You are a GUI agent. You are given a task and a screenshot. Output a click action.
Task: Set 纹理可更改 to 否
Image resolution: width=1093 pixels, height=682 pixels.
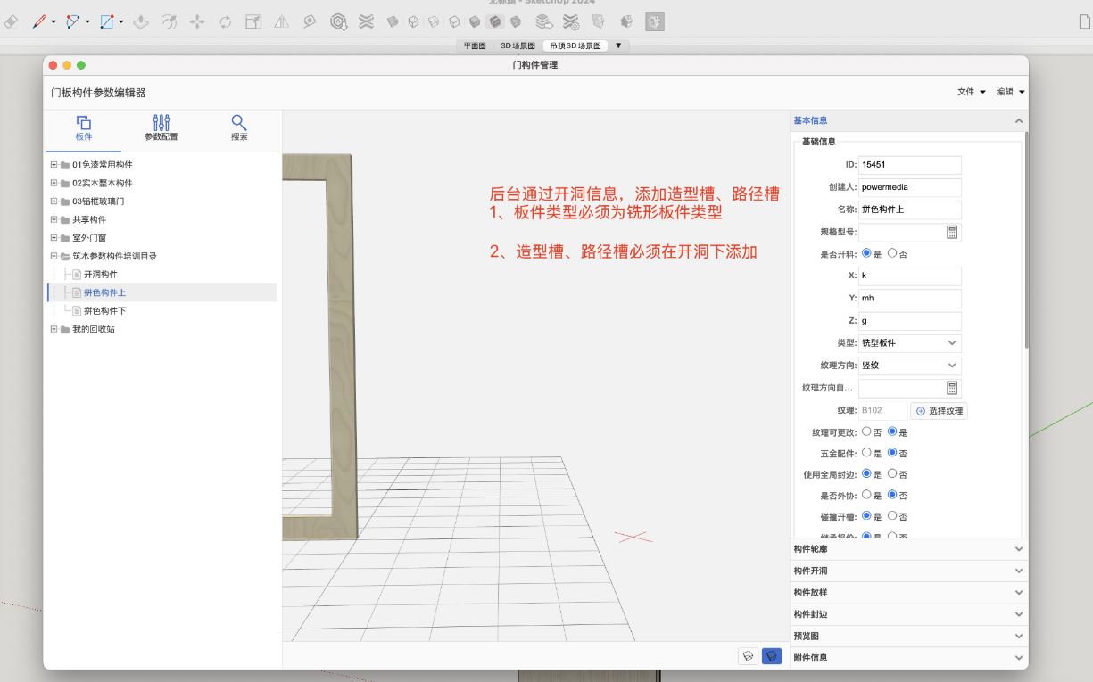click(x=866, y=431)
